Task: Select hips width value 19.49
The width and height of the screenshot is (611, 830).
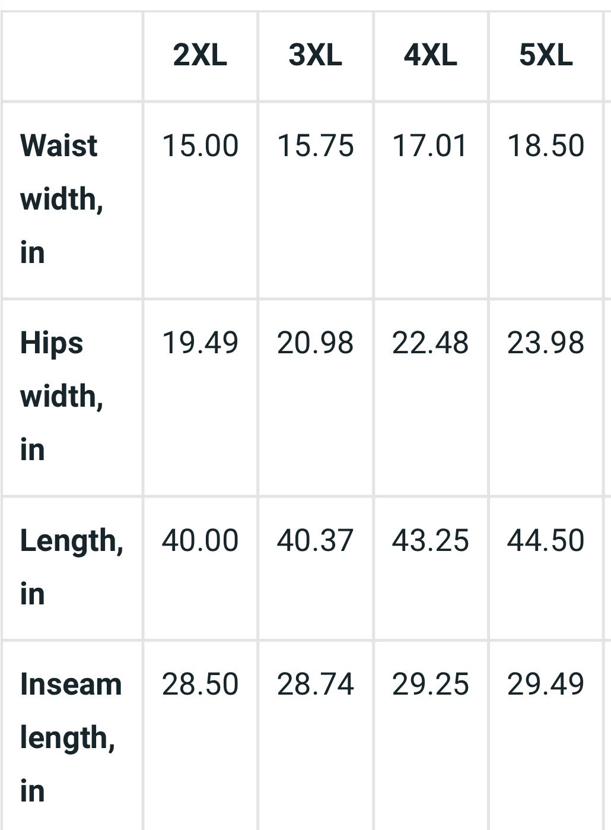Action: (x=200, y=343)
